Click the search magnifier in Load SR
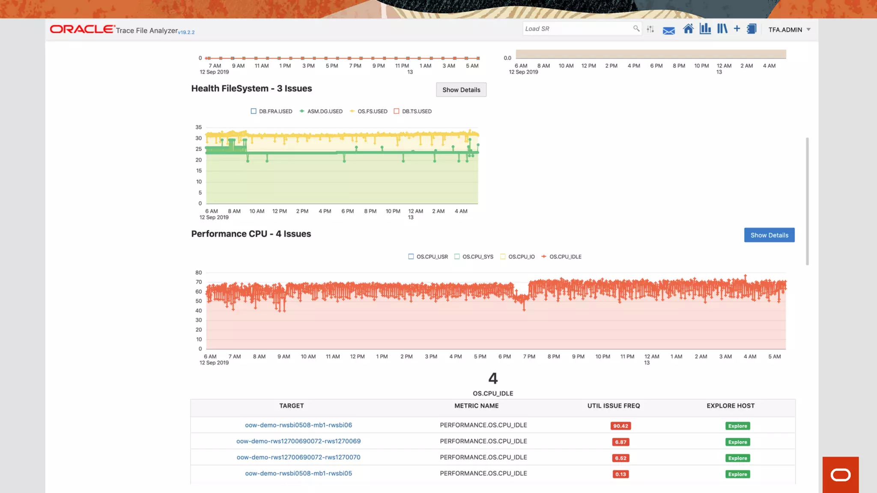The height and width of the screenshot is (493, 877). [x=636, y=29]
